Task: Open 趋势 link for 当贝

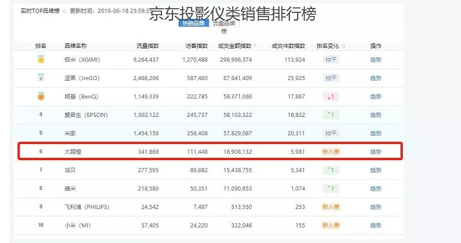Action: [376, 170]
